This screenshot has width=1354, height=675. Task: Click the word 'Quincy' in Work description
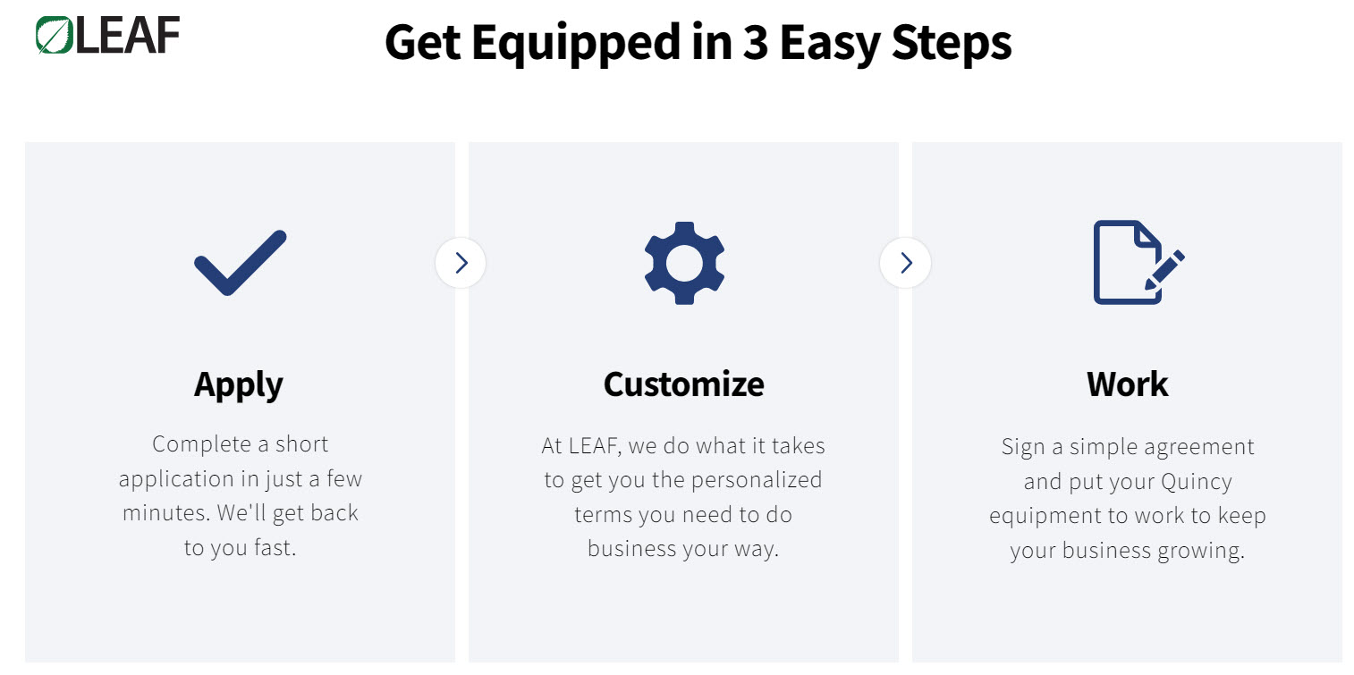(1196, 482)
